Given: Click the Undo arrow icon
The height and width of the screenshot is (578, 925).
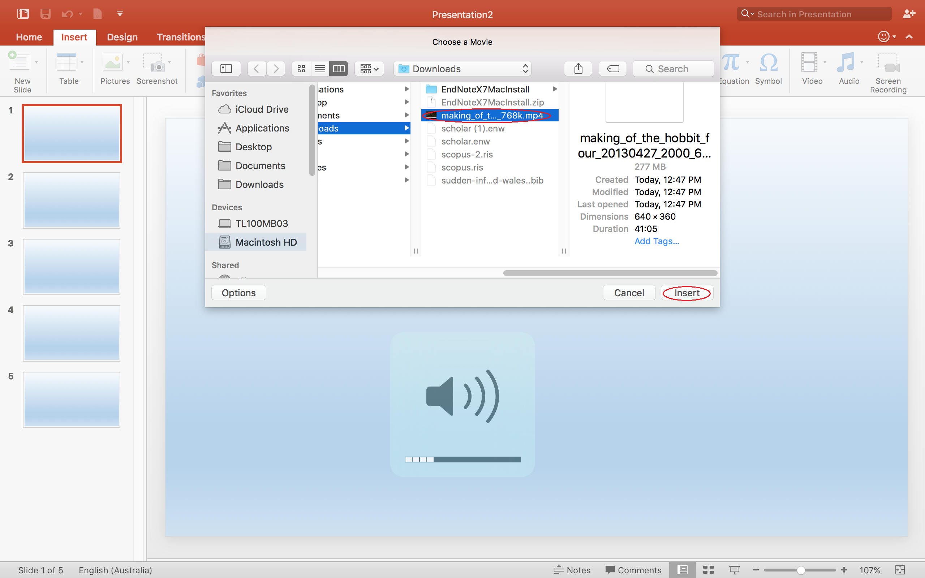Looking at the screenshot, I should click(67, 14).
